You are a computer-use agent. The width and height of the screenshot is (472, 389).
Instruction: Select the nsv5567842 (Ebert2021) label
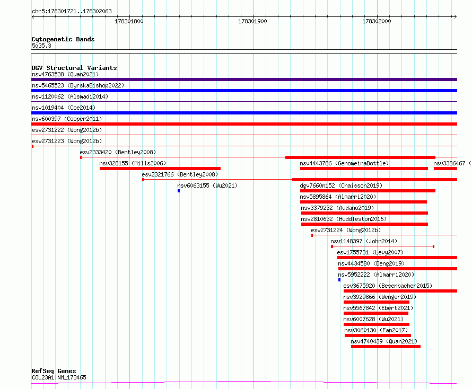[x=378, y=308]
